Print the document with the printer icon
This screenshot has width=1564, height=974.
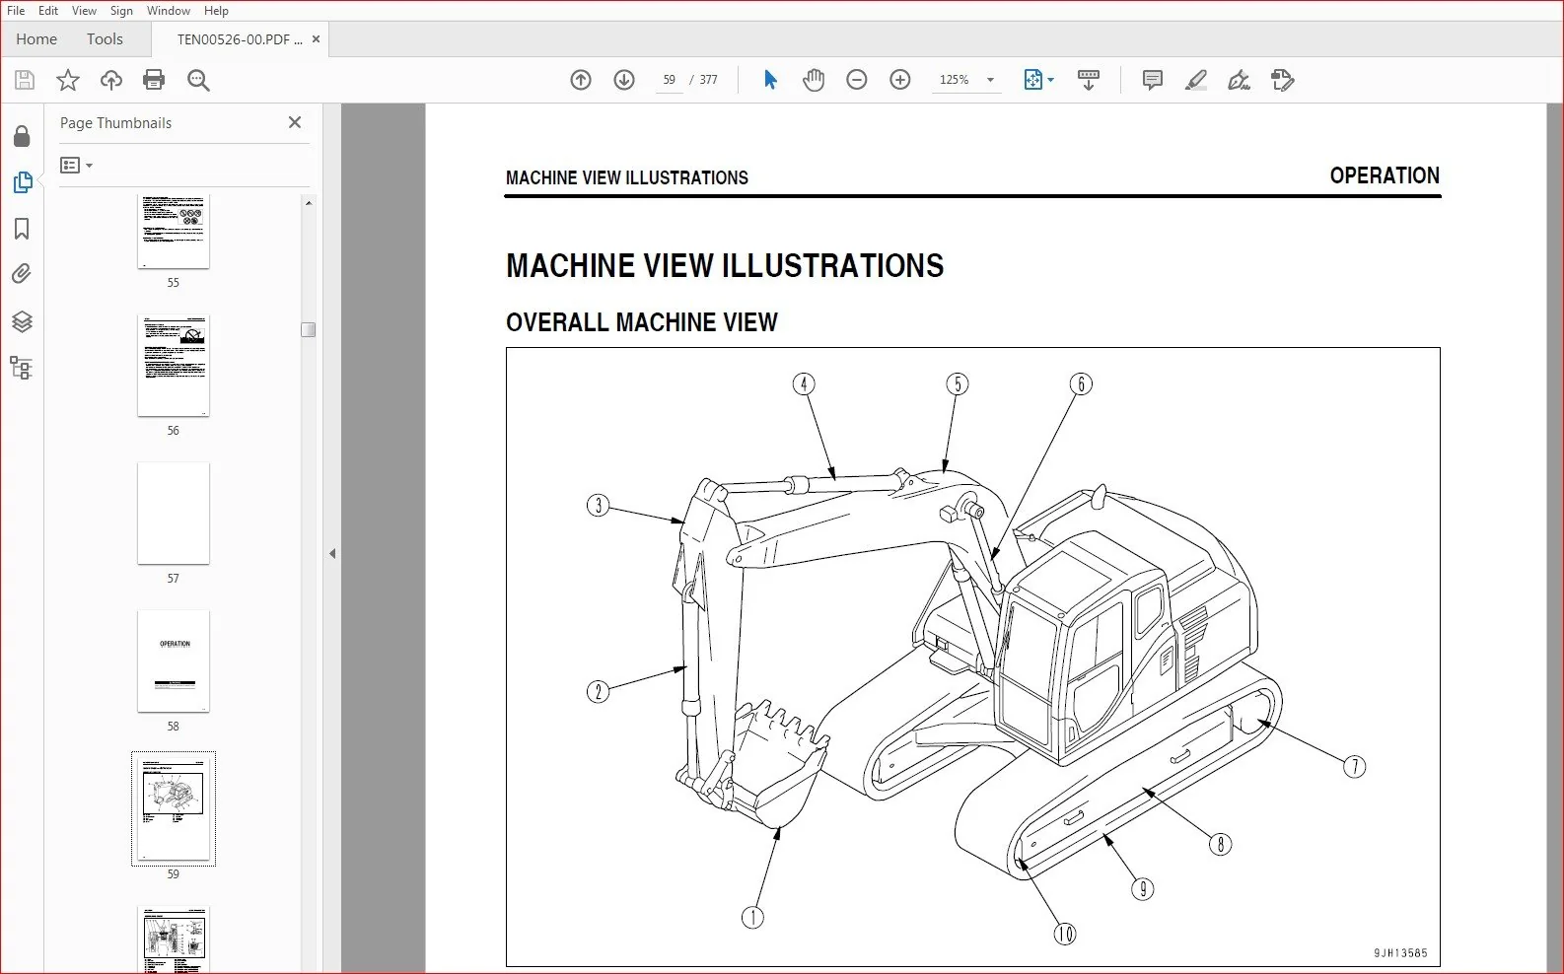[154, 80]
